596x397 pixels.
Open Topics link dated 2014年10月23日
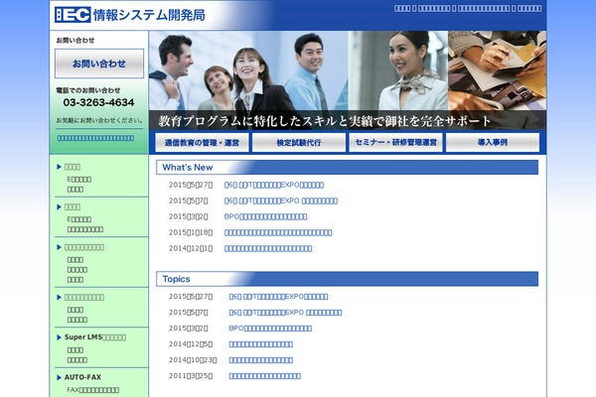pos(260,360)
